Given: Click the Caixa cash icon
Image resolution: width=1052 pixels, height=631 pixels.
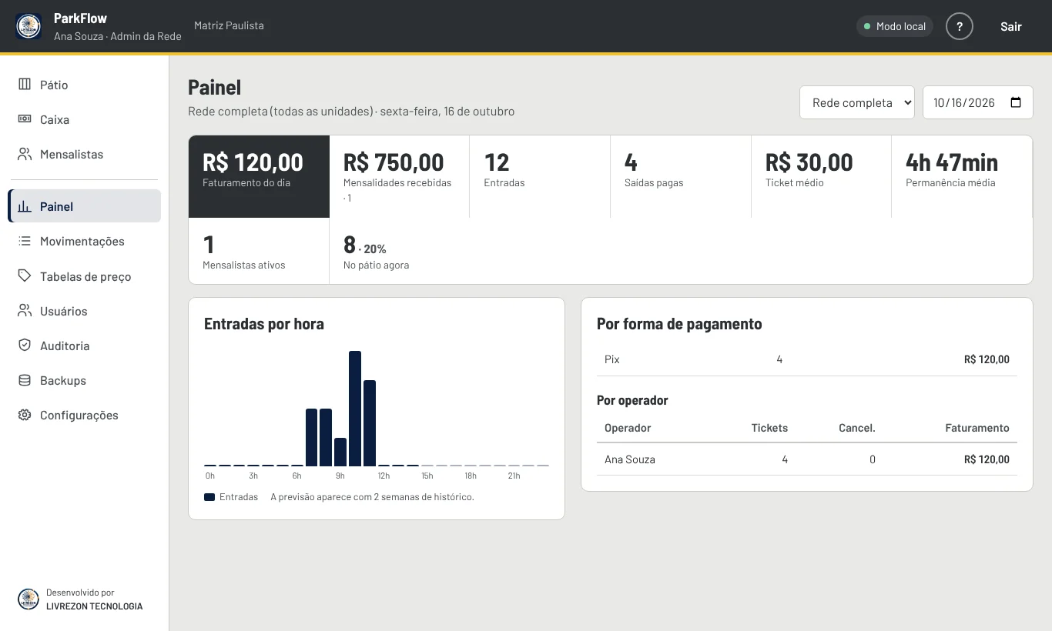Looking at the screenshot, I should click(25, 119).
